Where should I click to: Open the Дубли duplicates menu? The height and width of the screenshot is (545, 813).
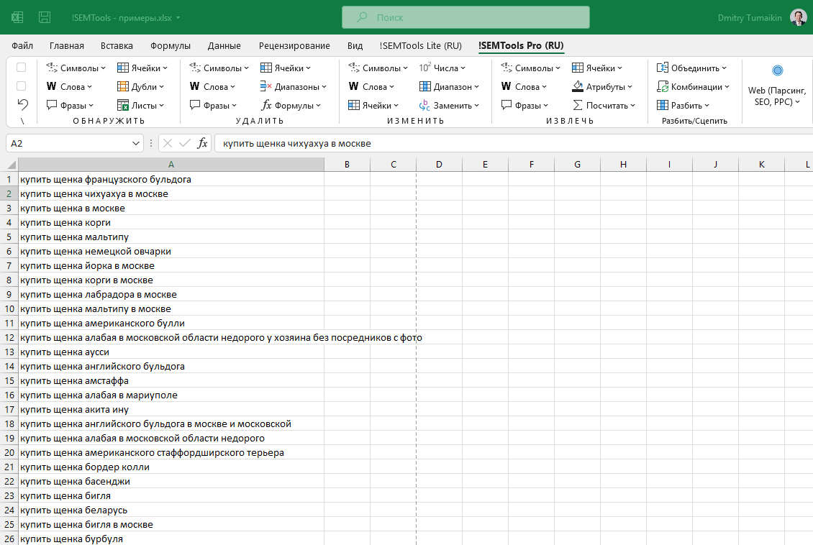coord(140,86)
